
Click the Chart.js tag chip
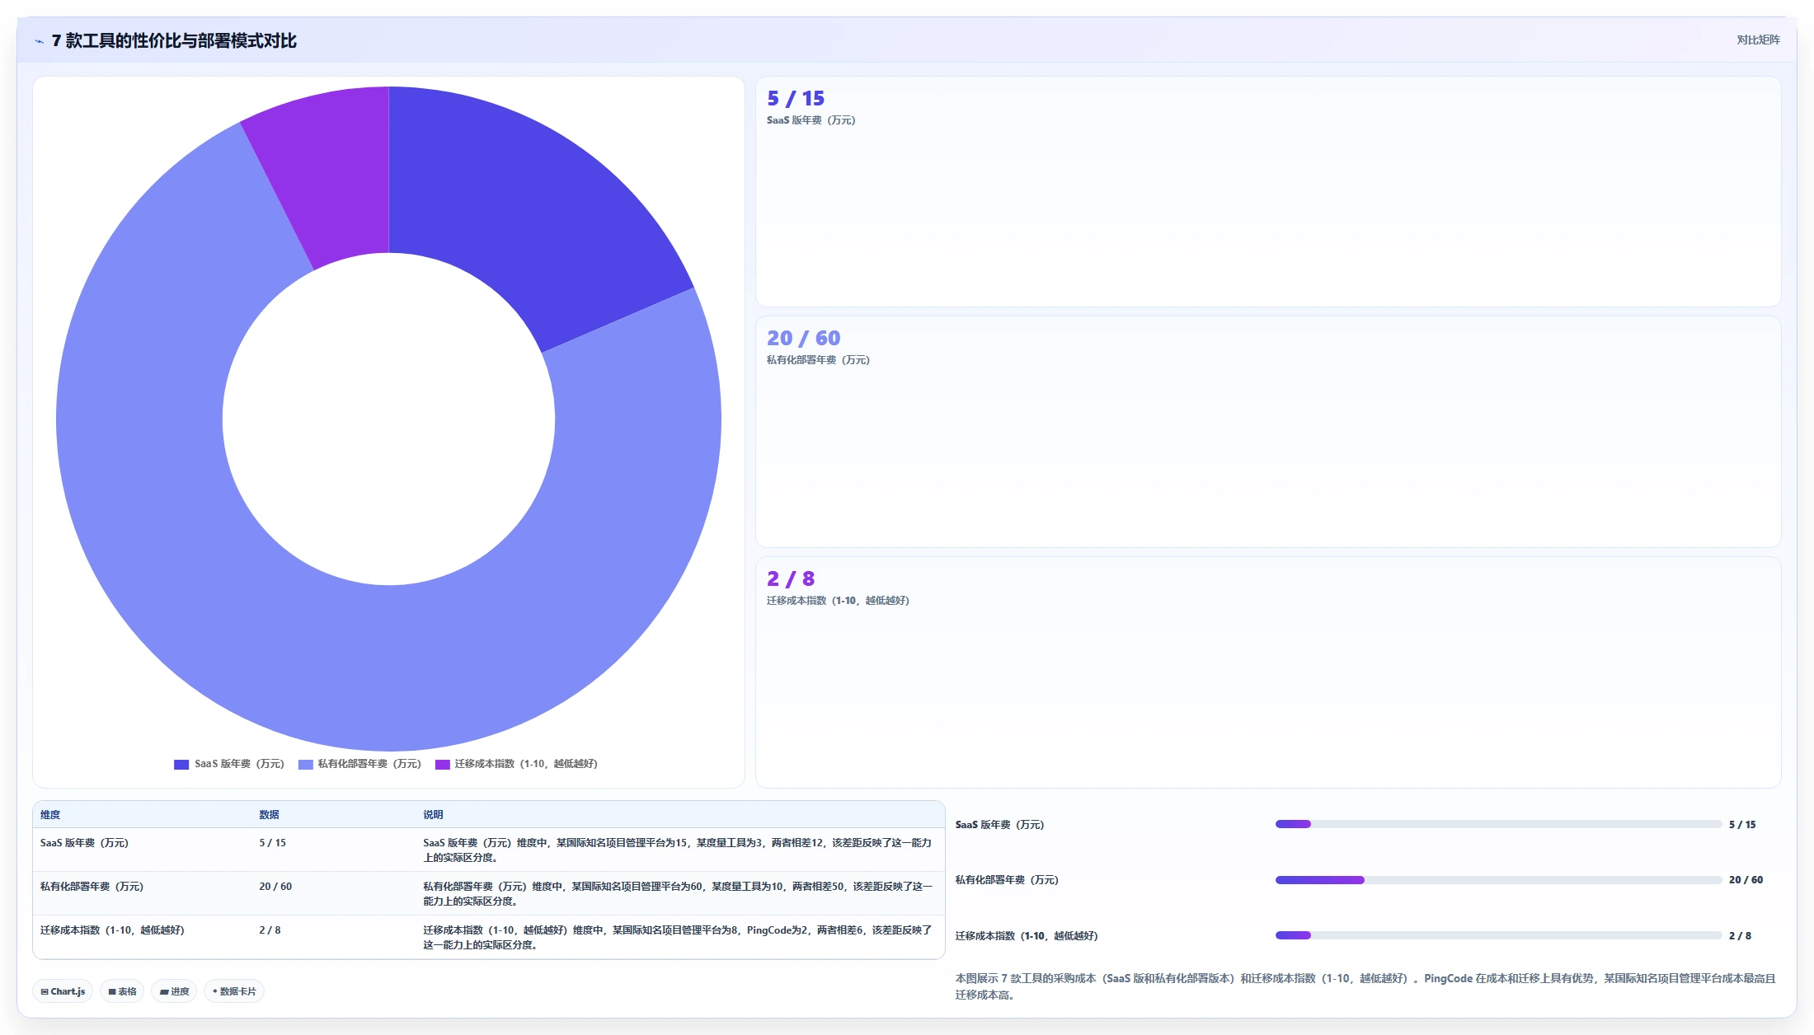click(63, 991)
